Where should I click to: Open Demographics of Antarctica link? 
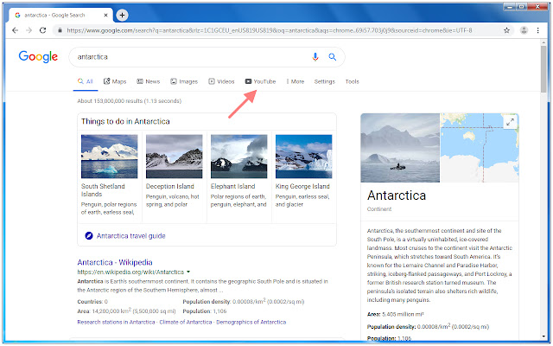tap(251, 322)
